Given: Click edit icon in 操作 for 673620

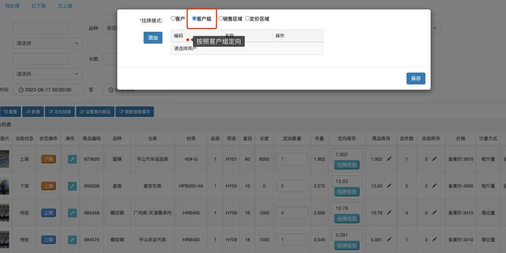Looking at the screenshot, I should 72,159.
